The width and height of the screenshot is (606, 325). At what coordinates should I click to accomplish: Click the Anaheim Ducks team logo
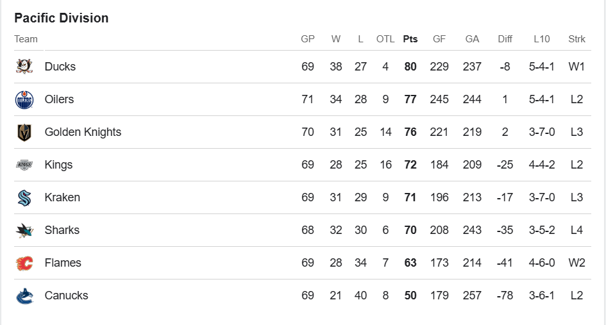point(24,67)
